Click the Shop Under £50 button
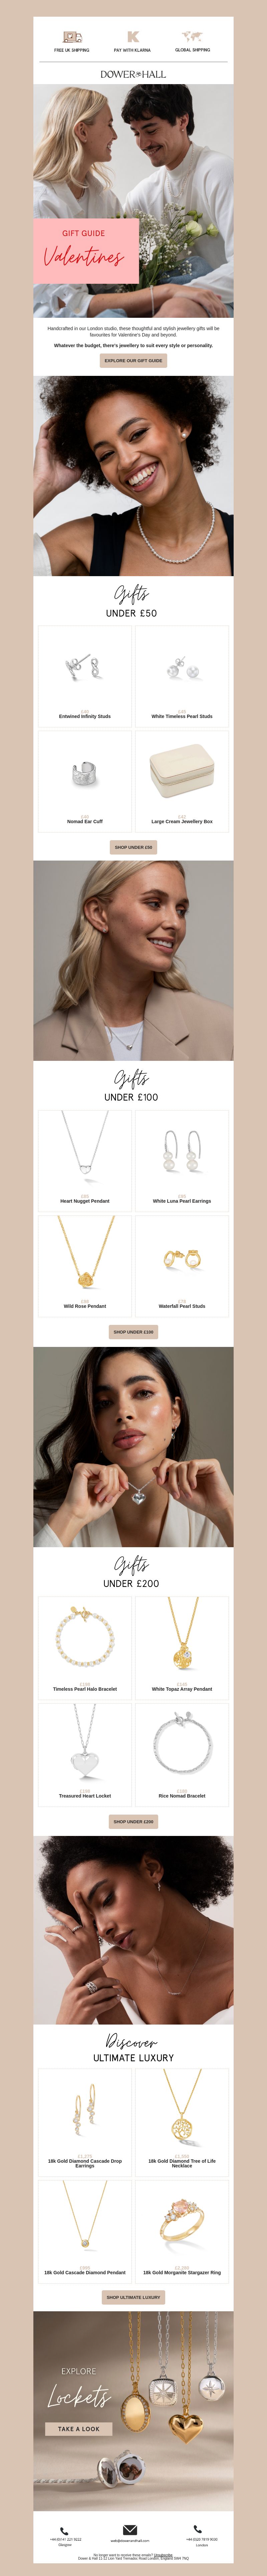The image size is (267, 2576). 133,847
